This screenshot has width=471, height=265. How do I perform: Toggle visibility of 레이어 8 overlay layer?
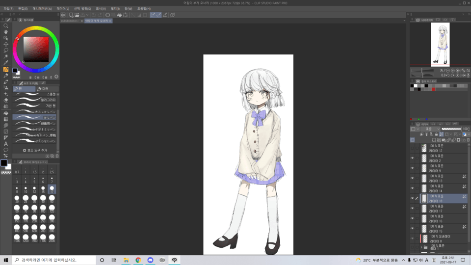click(x=412, y=238)
